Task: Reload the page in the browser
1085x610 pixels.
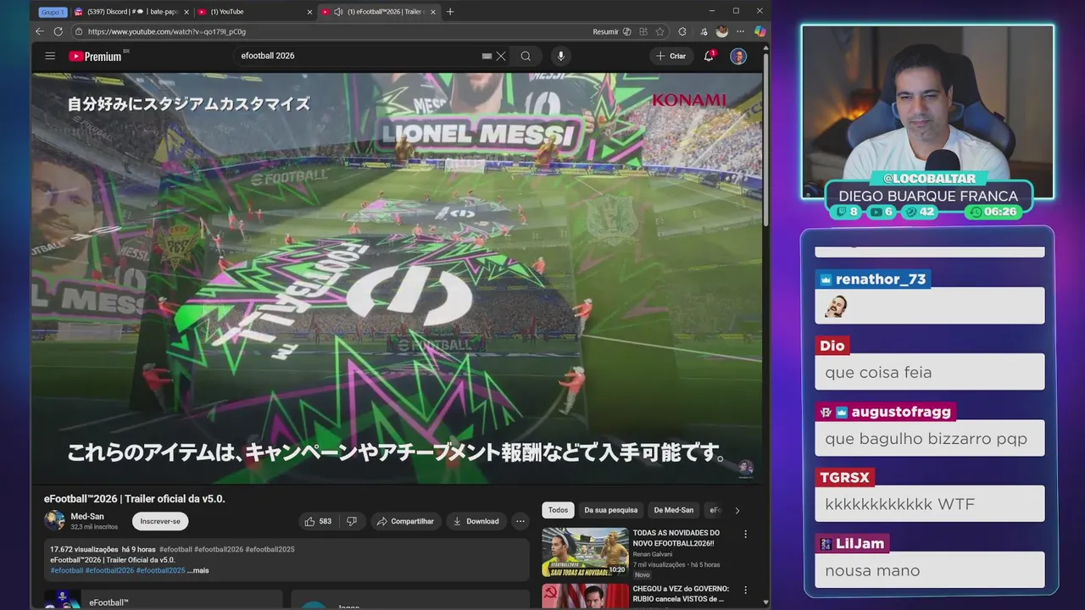Action: [x=58, y=31]
